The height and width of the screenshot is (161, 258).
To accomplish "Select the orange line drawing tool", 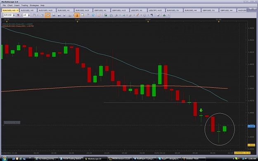I will [137, 15].
